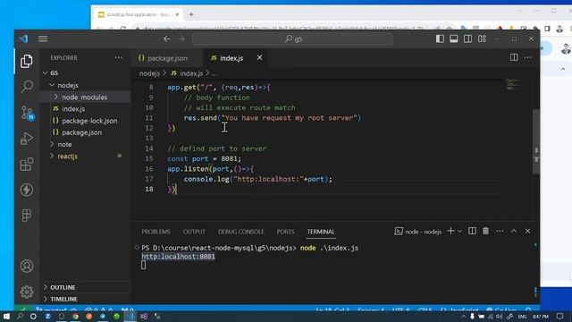Open the Explorer view in activity bar

tap(27, 62)
